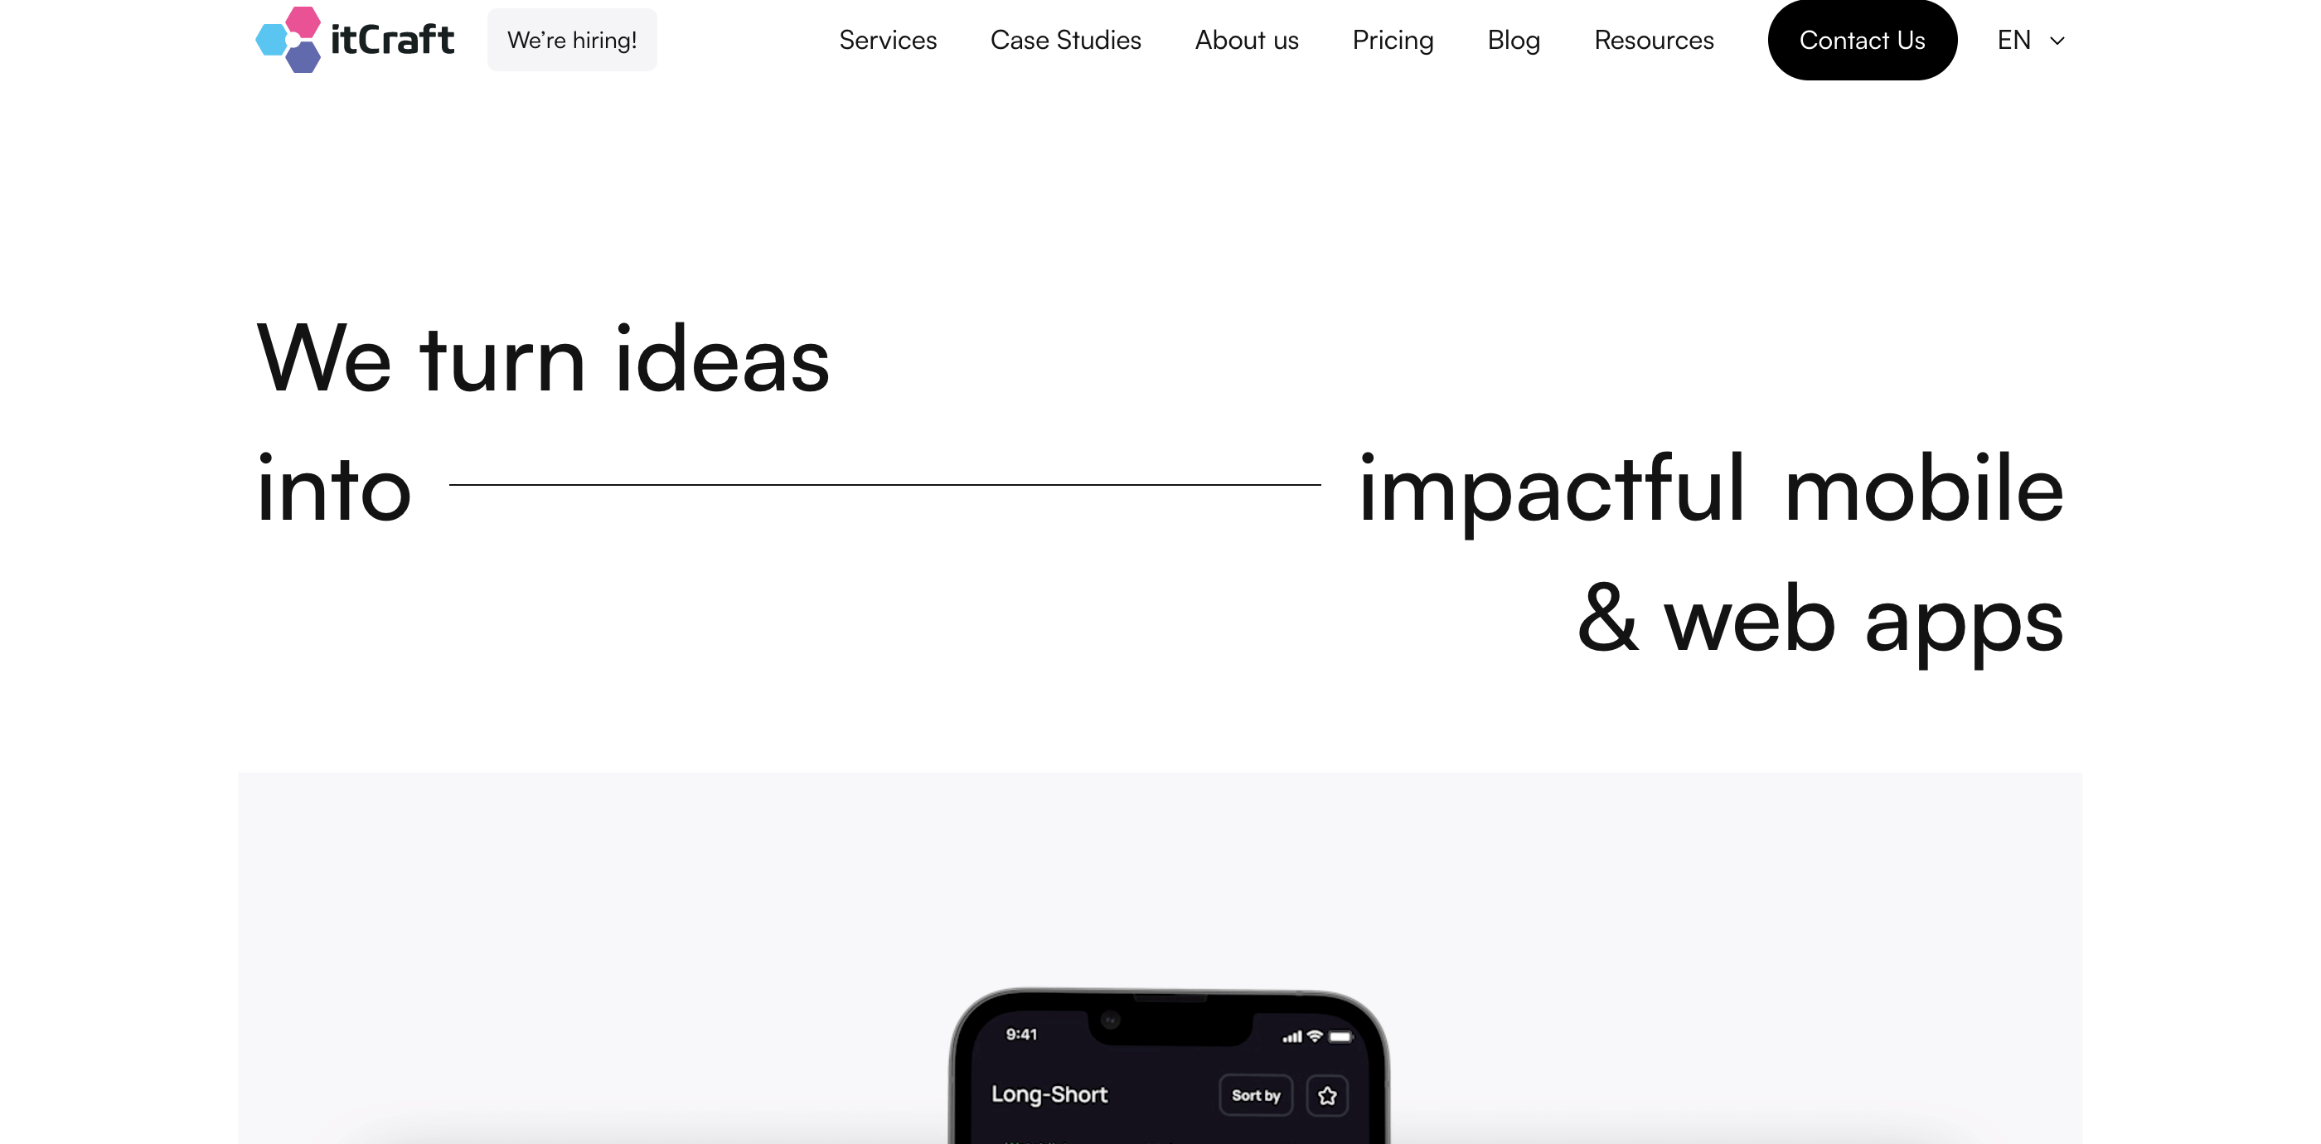Select the Blog menu item
This screenshot has height=1144, width=2321.
click(1514, 40)
